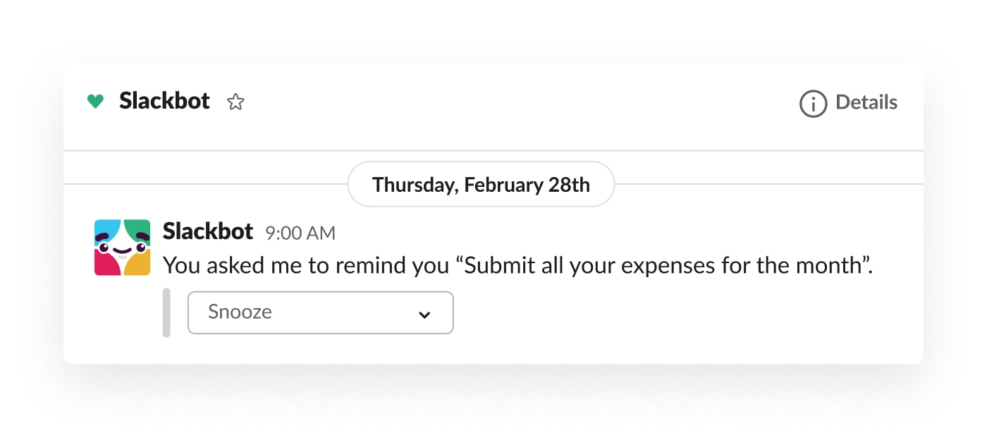
Task: Click the circled info icon
Action: coord(813,103)
